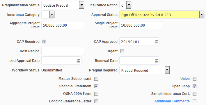206x105 pixels.
Task: Check the OSHA 300A Form box
Action: point(96,94)
